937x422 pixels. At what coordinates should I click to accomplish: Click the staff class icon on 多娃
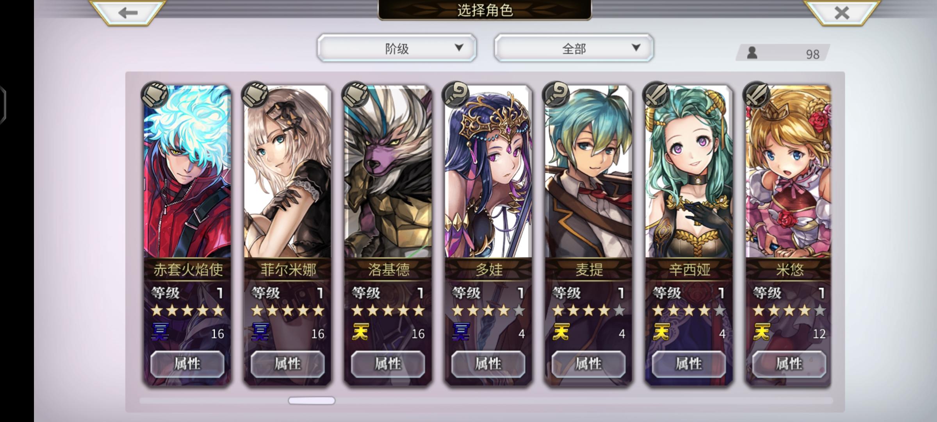(455, 95)
